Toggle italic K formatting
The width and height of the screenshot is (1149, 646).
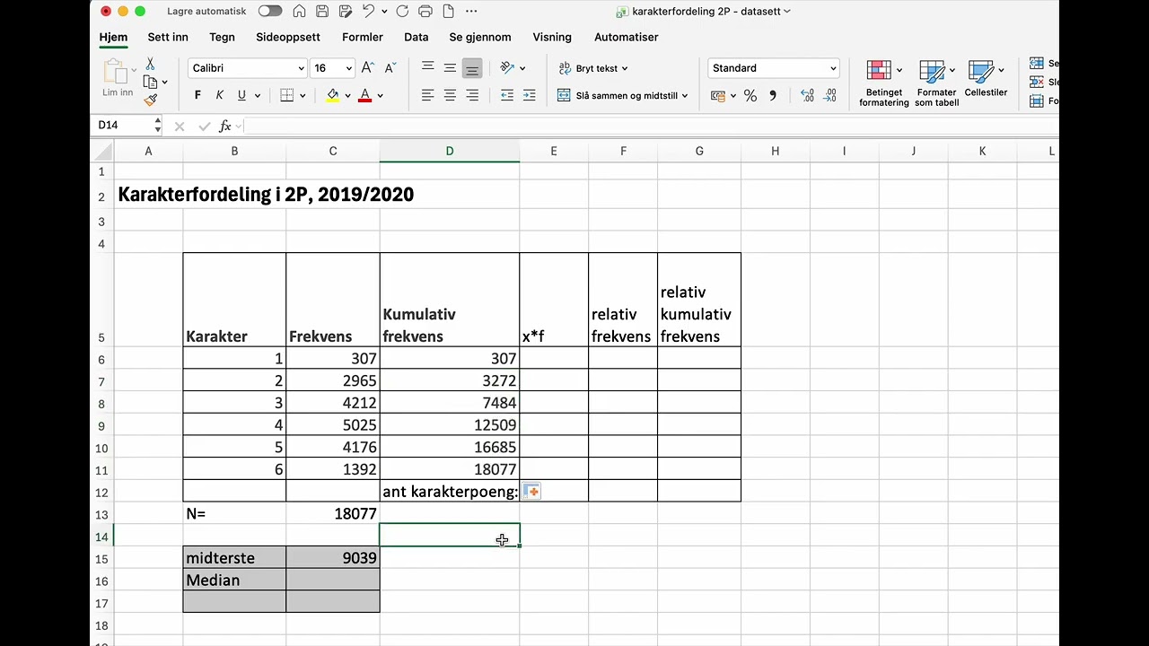tap(220, 95)
